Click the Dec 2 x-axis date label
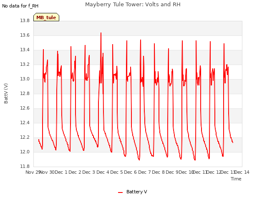 [75, 172]
